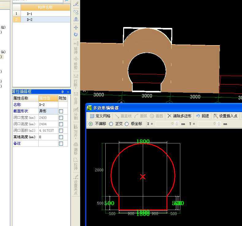
Task: Click the Y coordinate input field
Action: coord(208,124)
